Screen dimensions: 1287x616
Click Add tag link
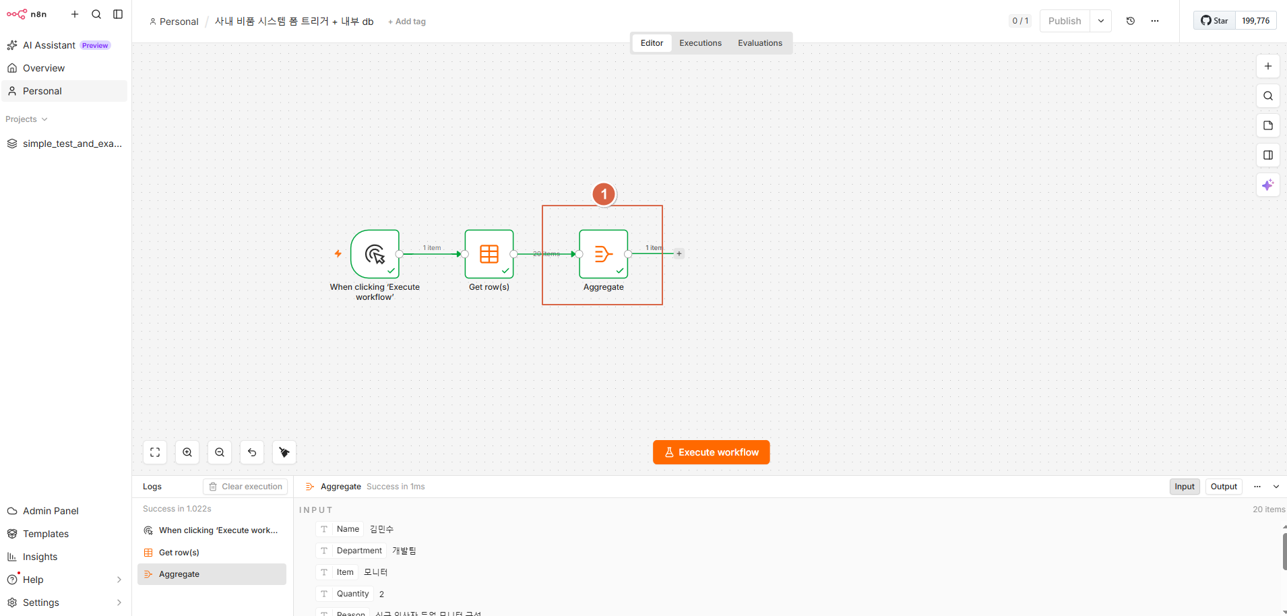pyautogui.click(x=407, y=22)
